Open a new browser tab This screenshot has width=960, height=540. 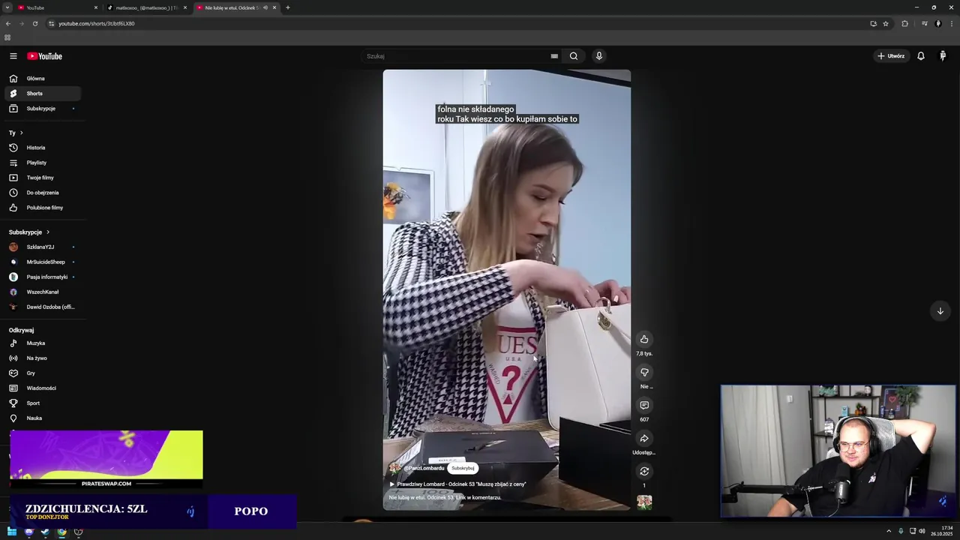(287, 7)
